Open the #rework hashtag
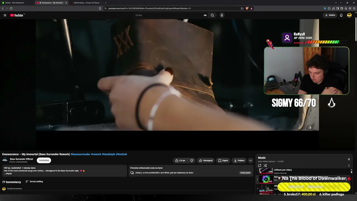 (x=96, y=154)
